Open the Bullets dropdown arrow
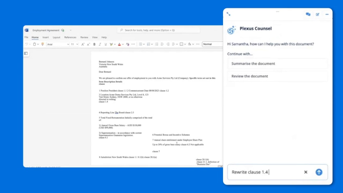 pyautogui.click(x=144, y=44)
